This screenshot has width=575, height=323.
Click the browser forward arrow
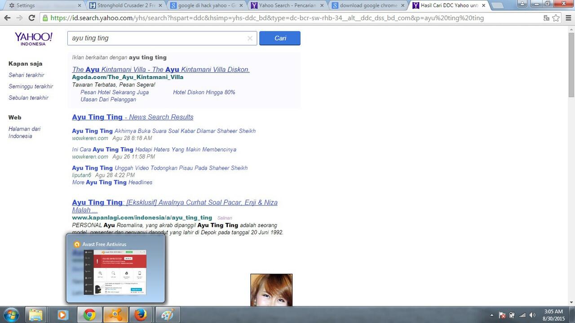coord(19,18)
